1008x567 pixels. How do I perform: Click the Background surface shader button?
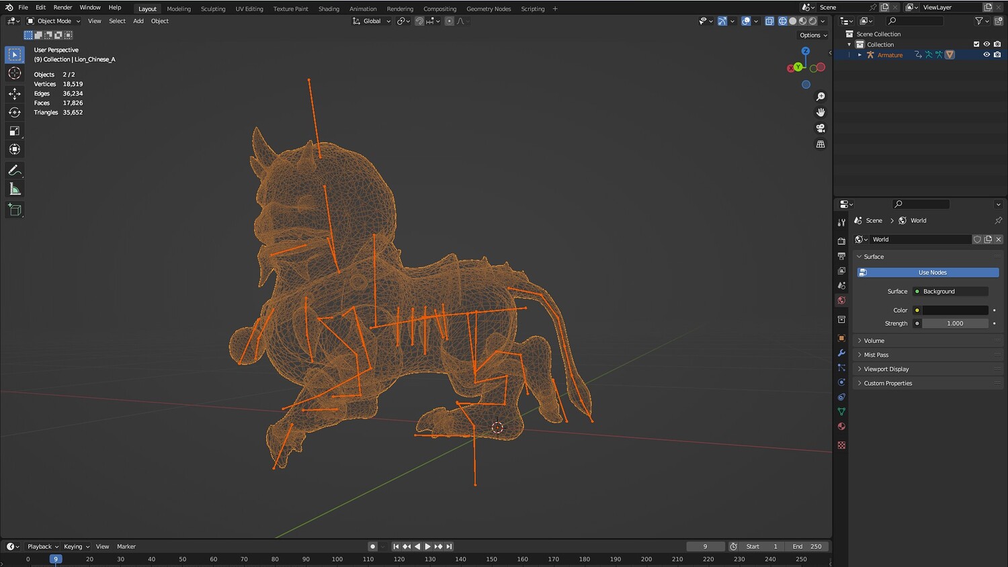click(x=951, y=292)
